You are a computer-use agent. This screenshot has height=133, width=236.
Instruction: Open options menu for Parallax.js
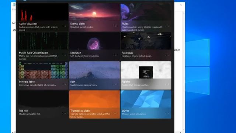coord(167,55)
